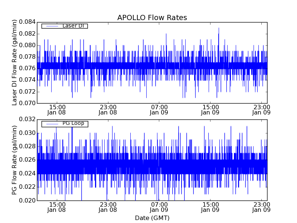
Task: Click the 0.032 tick label on bottom plot
Action: pos(27,119)
